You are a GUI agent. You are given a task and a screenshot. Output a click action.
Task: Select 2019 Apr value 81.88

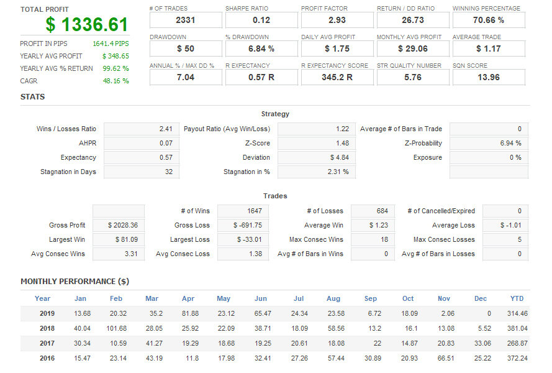coord(190,313)
